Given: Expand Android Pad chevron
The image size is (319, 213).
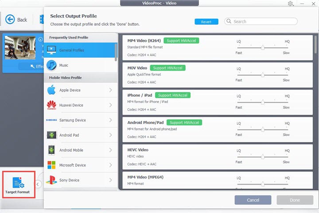Looking at the screenshot, I should point(110,135).
